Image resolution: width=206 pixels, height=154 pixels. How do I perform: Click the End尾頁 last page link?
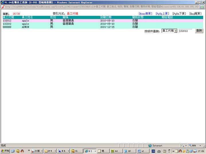tap(195, 14)
